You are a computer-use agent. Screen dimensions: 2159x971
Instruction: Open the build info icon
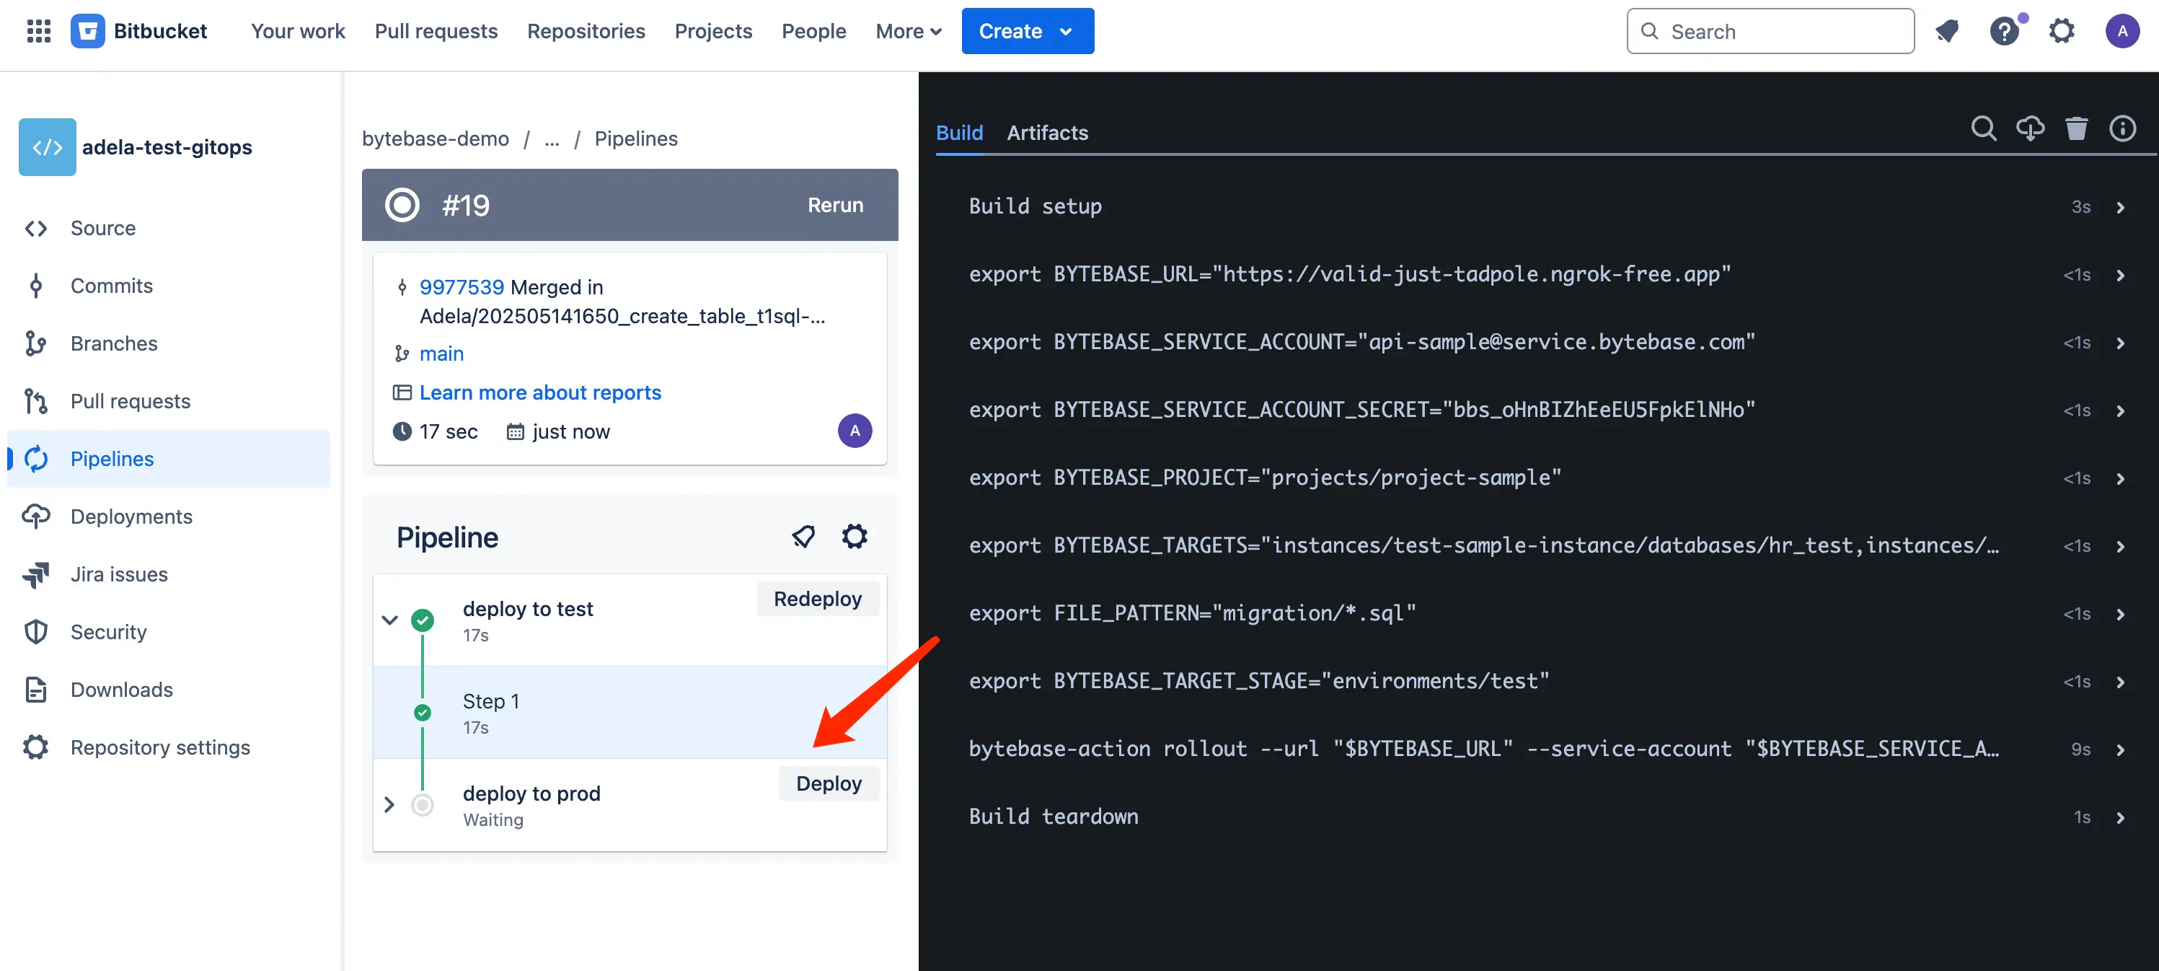[x=2122, y=128]
